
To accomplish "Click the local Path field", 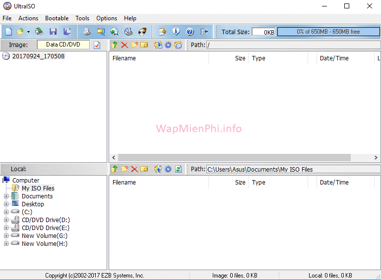I will pos(294,169).
